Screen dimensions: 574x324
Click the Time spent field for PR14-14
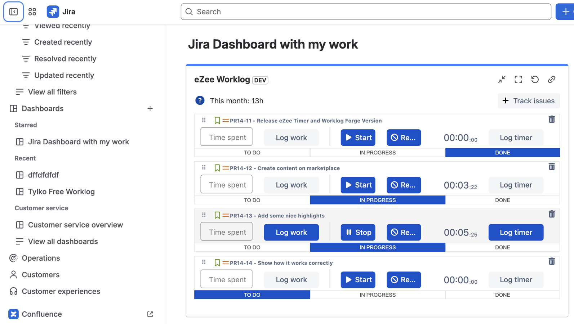pyautogui.click(x=227, y=279)
